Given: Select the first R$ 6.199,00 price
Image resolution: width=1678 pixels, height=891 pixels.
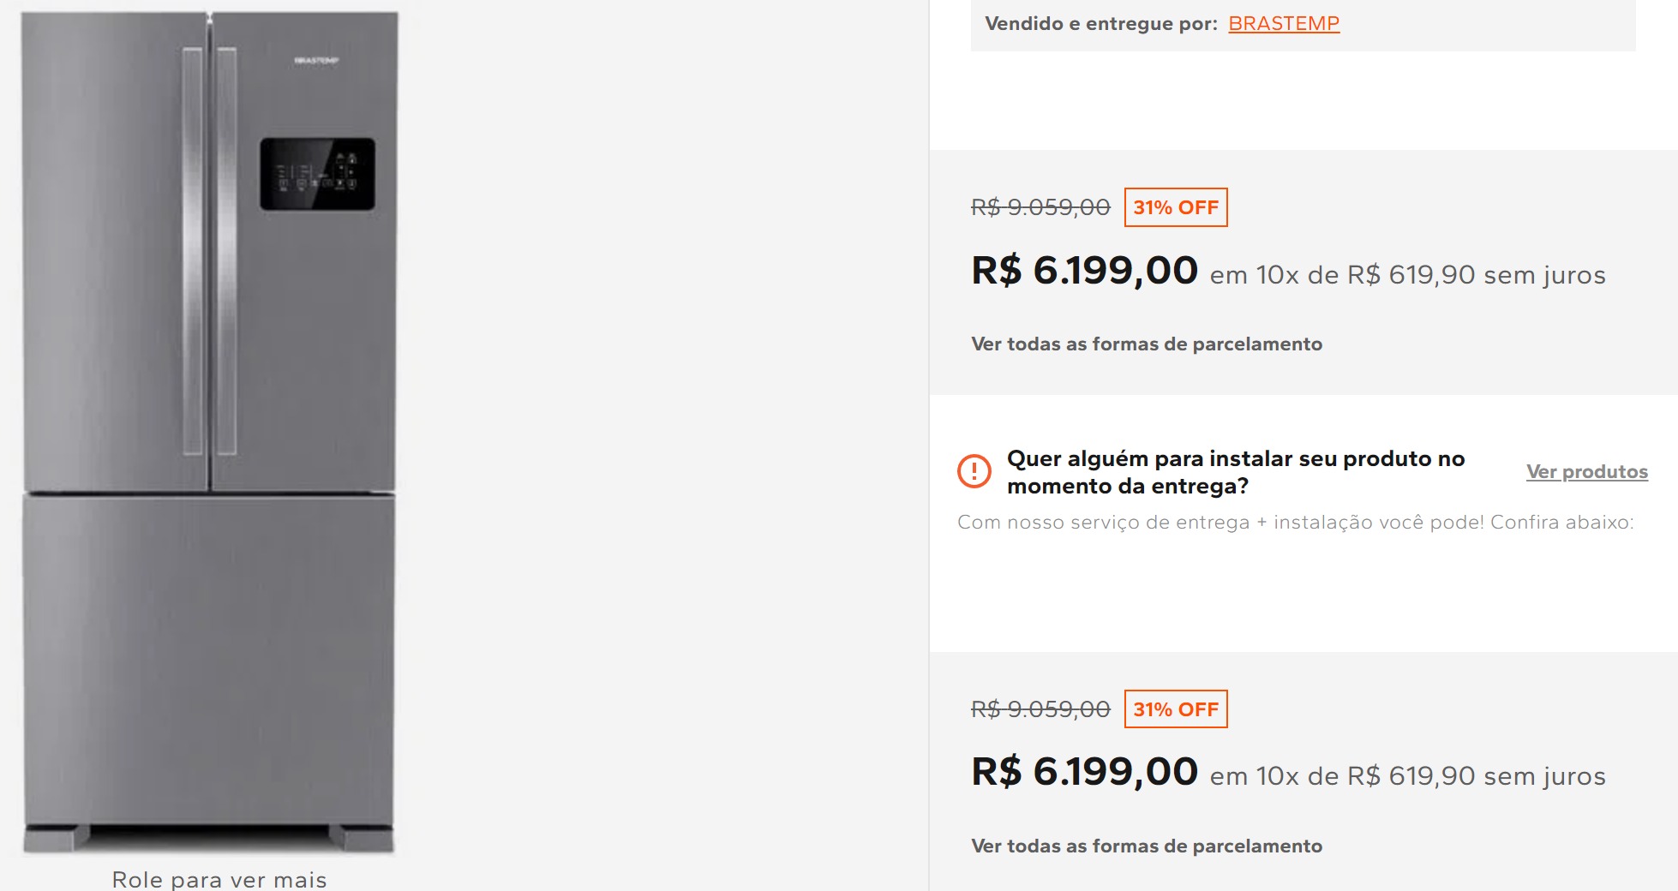Looking at the screenshot, I should coord(1084,271).
